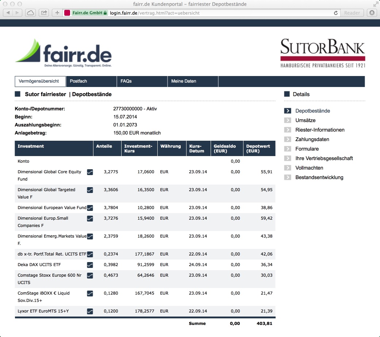
Task: Click account number 27730000000 - Aktiv
Action: [135, 109]
